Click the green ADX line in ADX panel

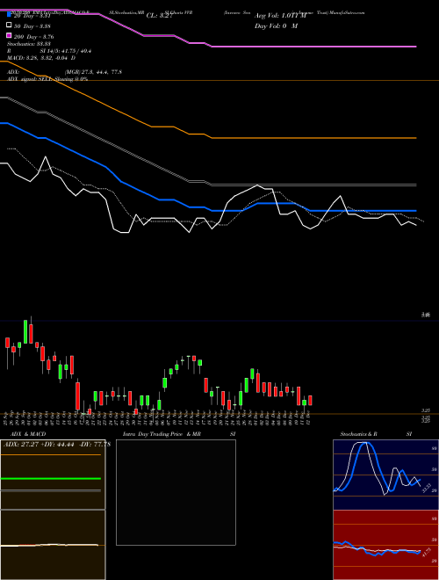click(x=51, y=479)
